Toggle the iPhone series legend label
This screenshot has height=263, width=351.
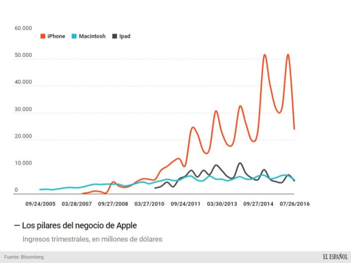[56, 36]
